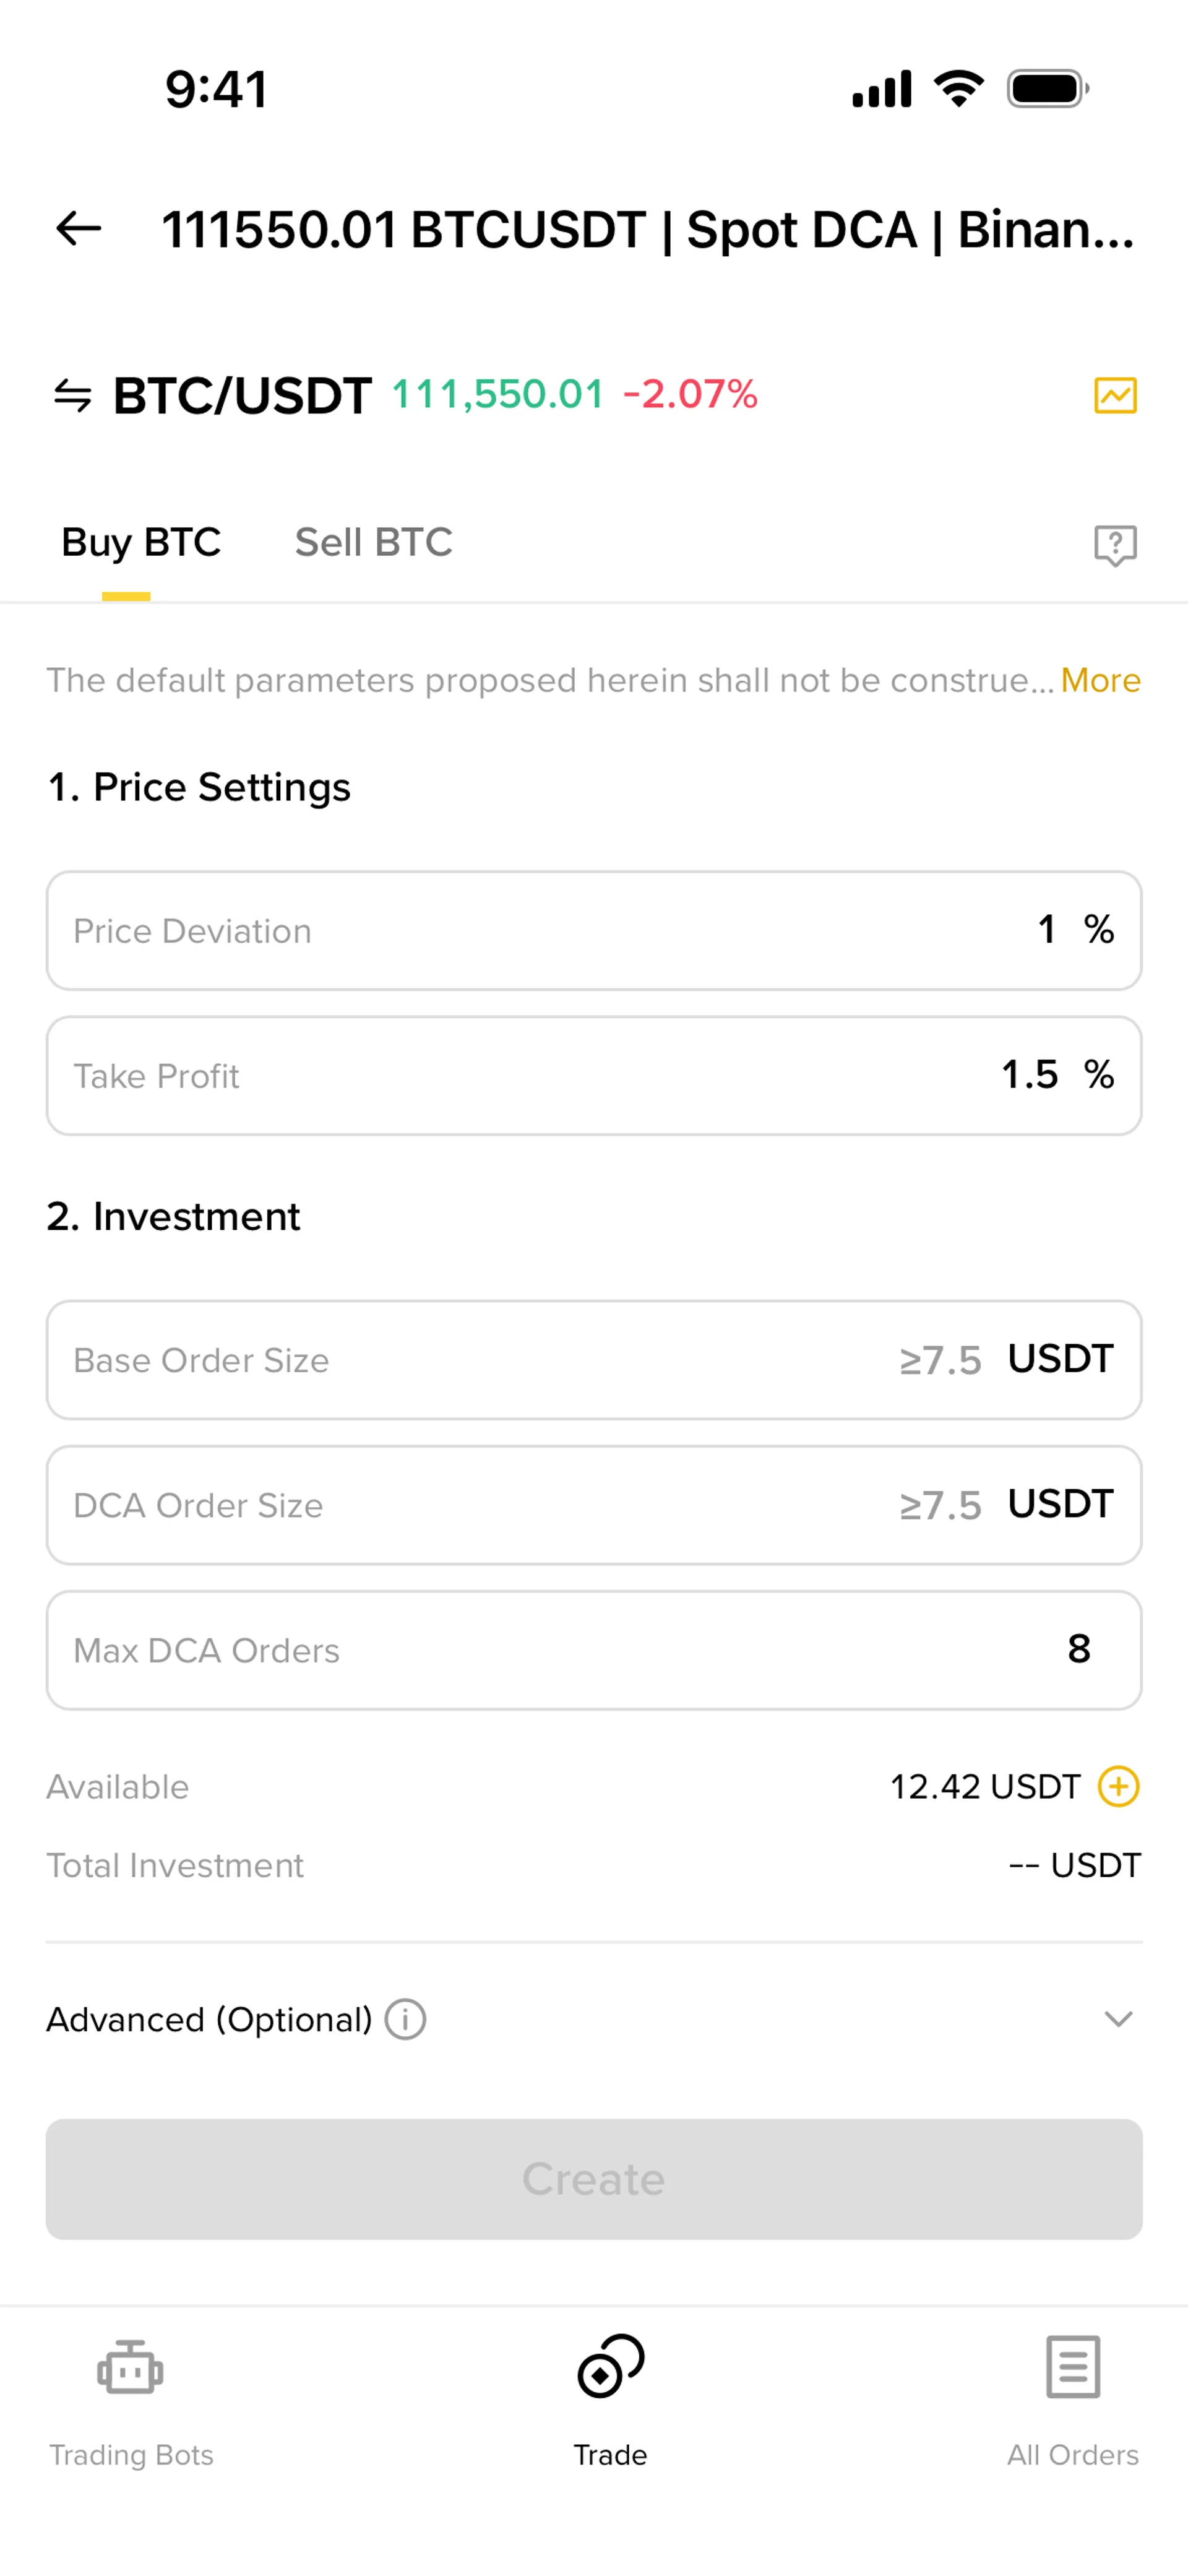The width and height of the screenshot is (1188, 2576).
Task: Tap the plus icon to add USDT
Action: pos(1118,1786)
